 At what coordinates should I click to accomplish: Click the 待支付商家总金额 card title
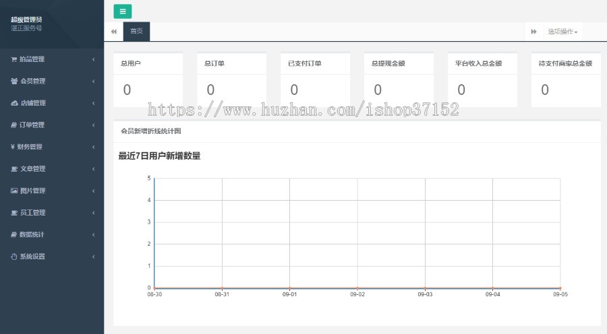coord(565,63)
